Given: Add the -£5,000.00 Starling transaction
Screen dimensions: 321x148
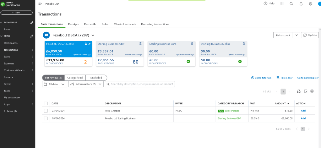Looking at the screenshot, I should tap(303, 118).
